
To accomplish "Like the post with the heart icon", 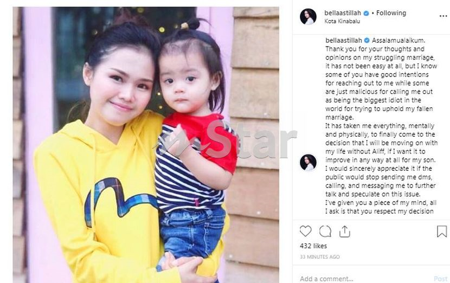I will pyautogui.click(x=305, y=231).
